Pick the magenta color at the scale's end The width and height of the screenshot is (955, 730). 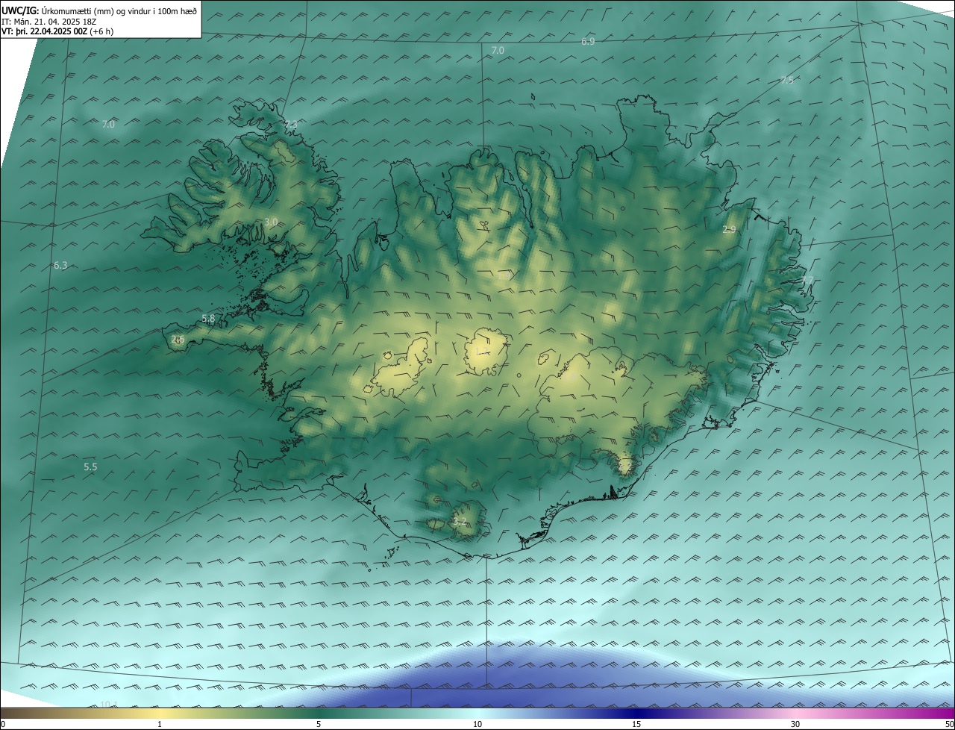tap(948, 713)
